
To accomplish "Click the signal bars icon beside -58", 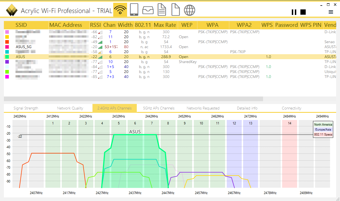I will click(x=100, y=52).
